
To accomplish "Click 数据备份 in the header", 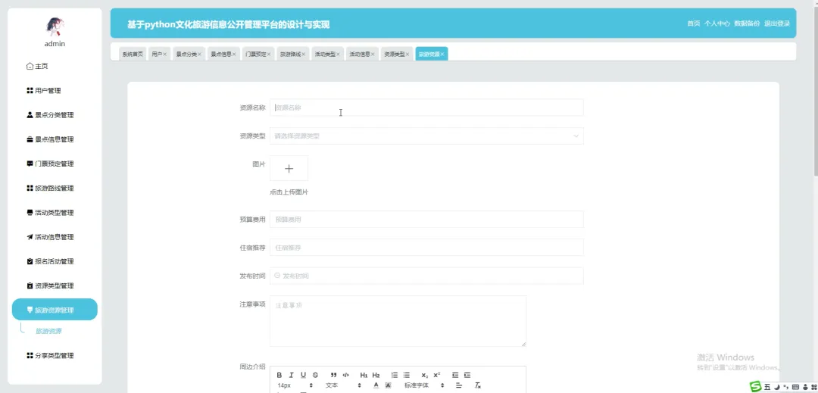I will point(747,23).
